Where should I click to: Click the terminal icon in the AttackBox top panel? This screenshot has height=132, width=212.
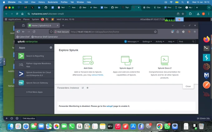pos(47,19)
